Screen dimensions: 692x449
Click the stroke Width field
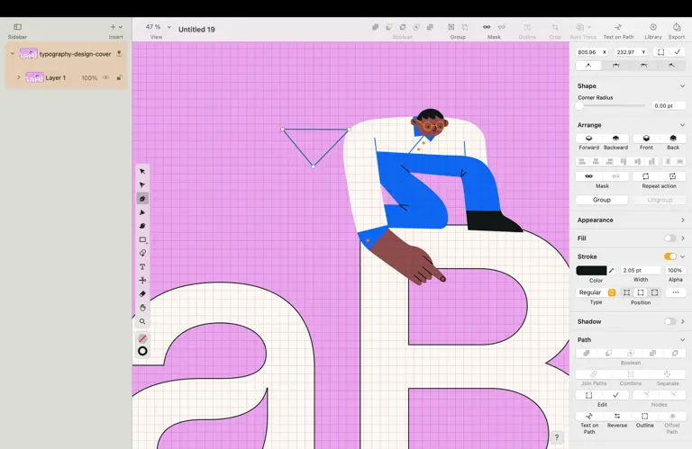(641, 271)
